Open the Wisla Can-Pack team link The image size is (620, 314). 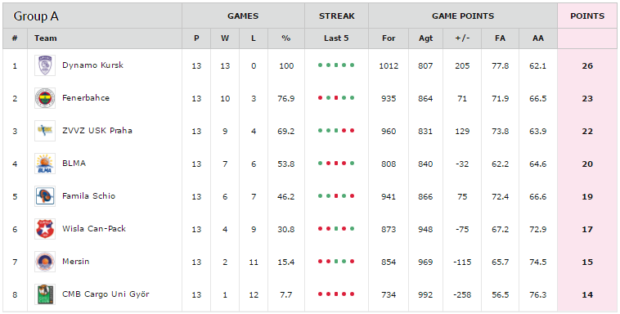pyautogui.click(x=94, y=229)
